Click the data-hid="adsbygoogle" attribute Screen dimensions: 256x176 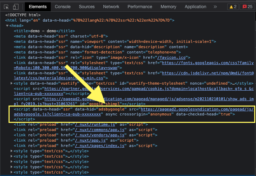[101, 109]
